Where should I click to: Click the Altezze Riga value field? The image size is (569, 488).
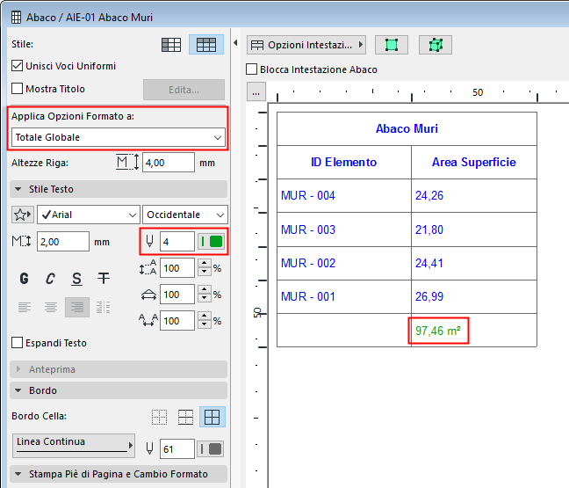pos(168,163)
